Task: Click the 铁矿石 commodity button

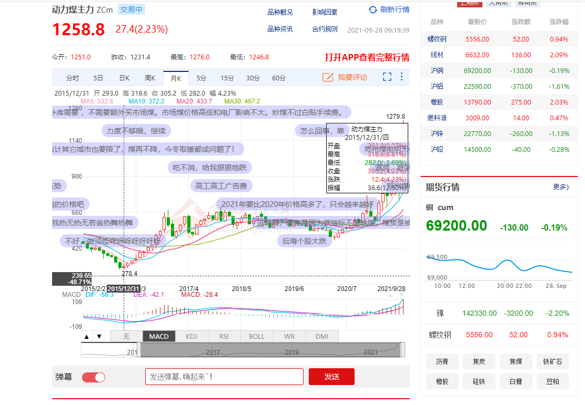Action: click(x=552, y=361)
